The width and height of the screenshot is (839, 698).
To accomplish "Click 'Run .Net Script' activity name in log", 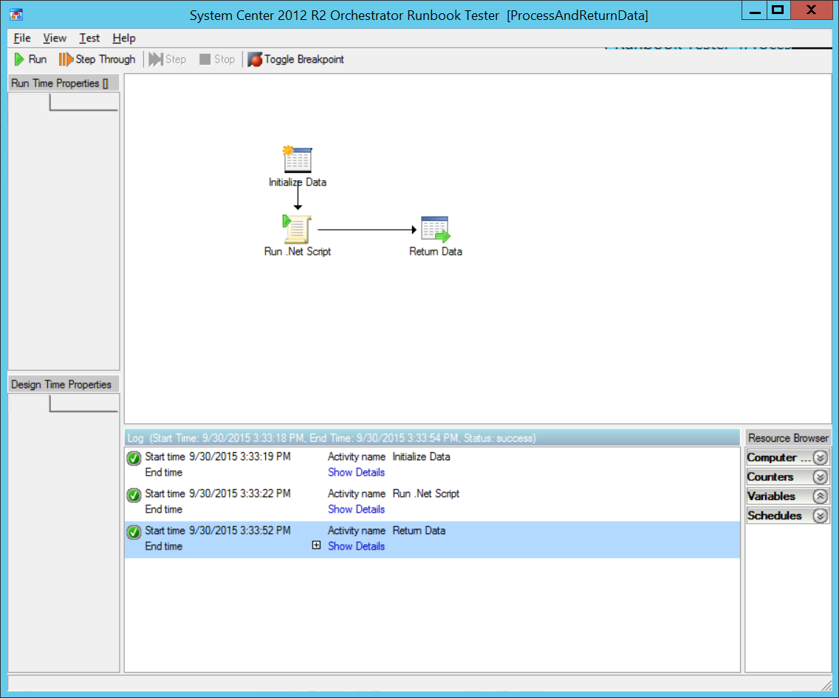I will point(426,493).
